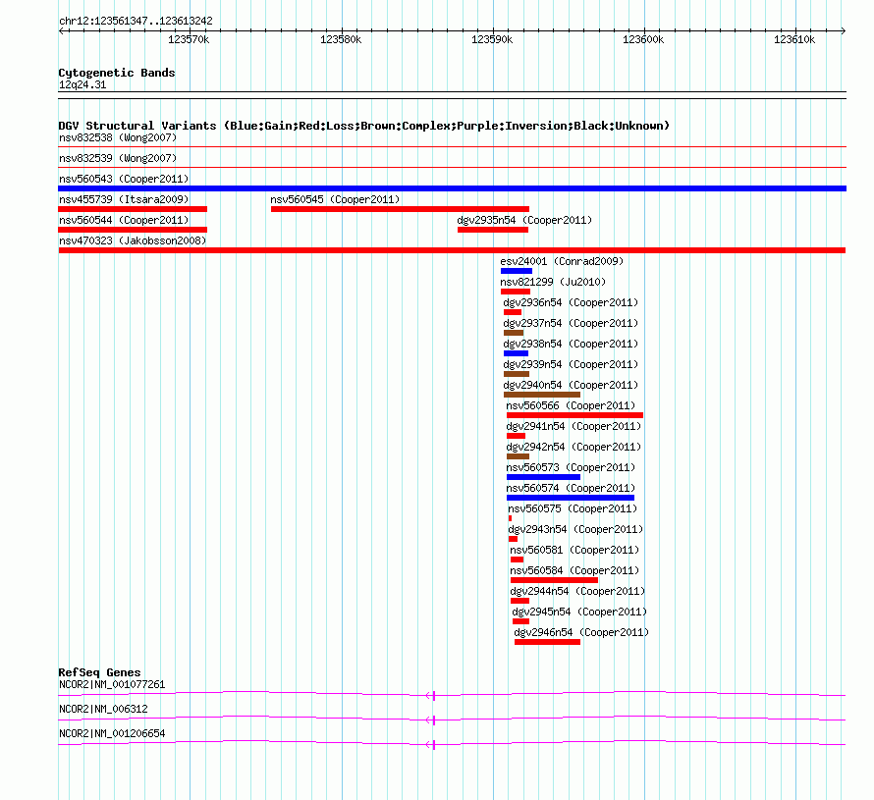The height and width of the screenshot is (800, 874).
Task: Click the exon marker on NCOR2|NM_006312 track
Action: (434, 720)
